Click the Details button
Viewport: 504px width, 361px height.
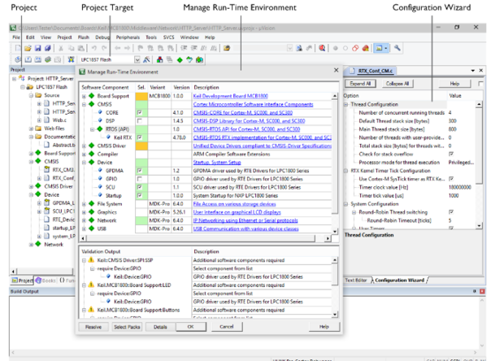[x=160, y=327]
